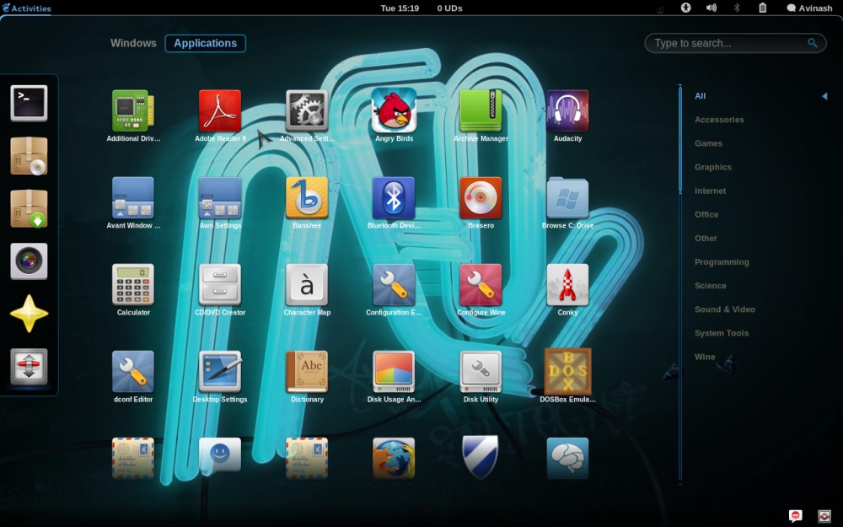Open Terminal from the dash
The width and height of the screenshot is (843, 527).
pos(29,103)
